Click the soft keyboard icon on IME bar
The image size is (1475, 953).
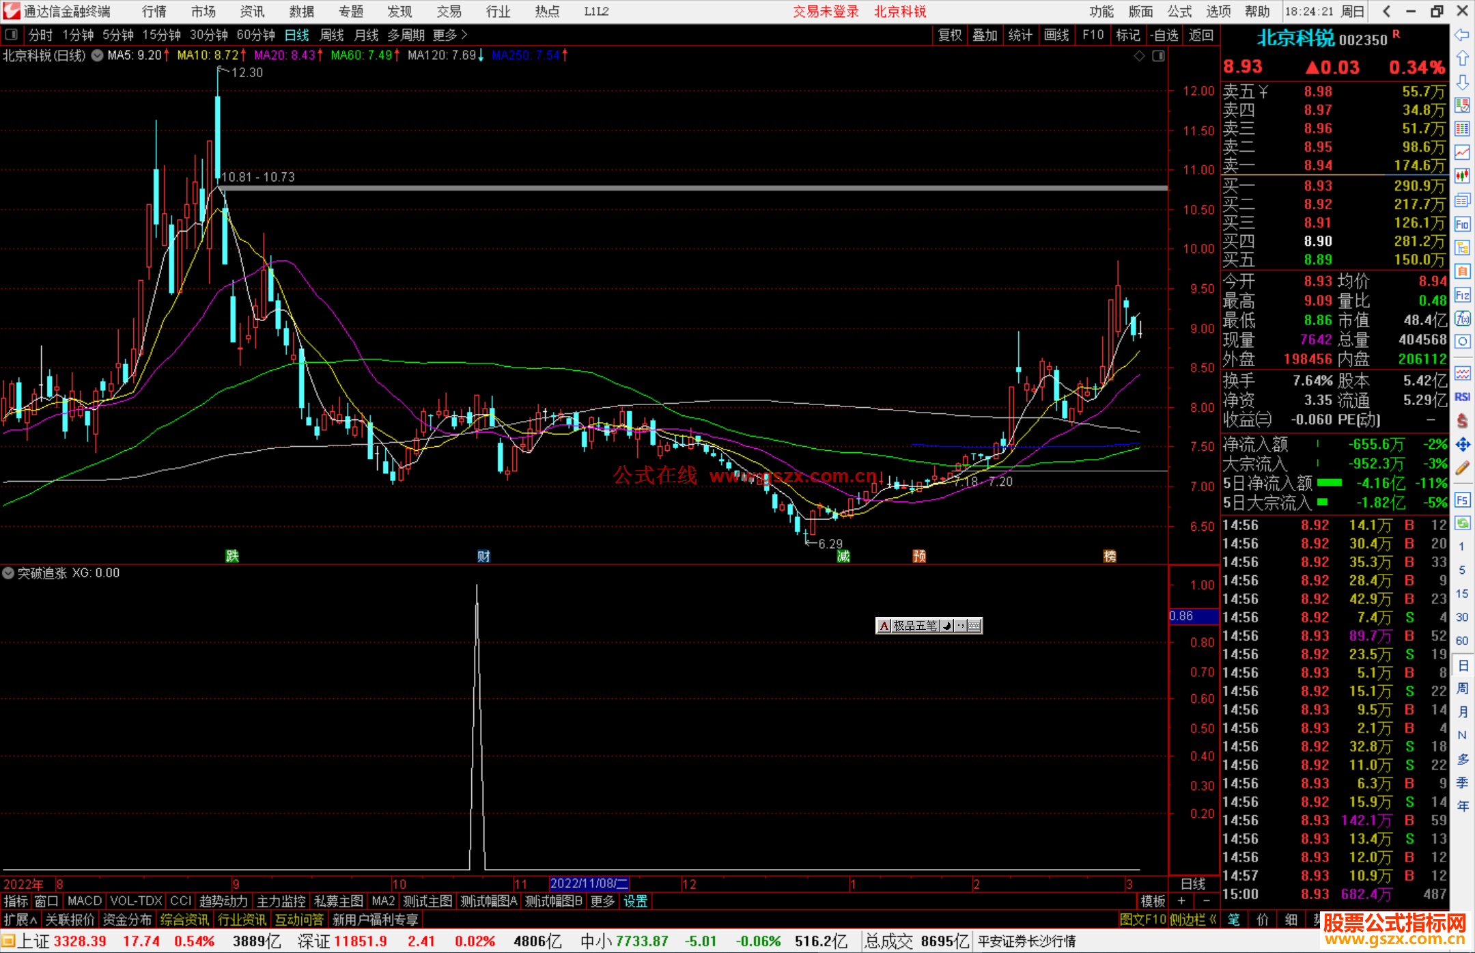975,626
